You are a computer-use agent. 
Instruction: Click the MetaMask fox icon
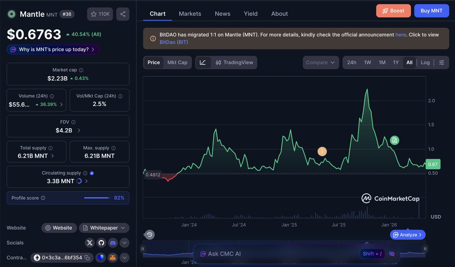pyautogui.click(x=113, y=258)
